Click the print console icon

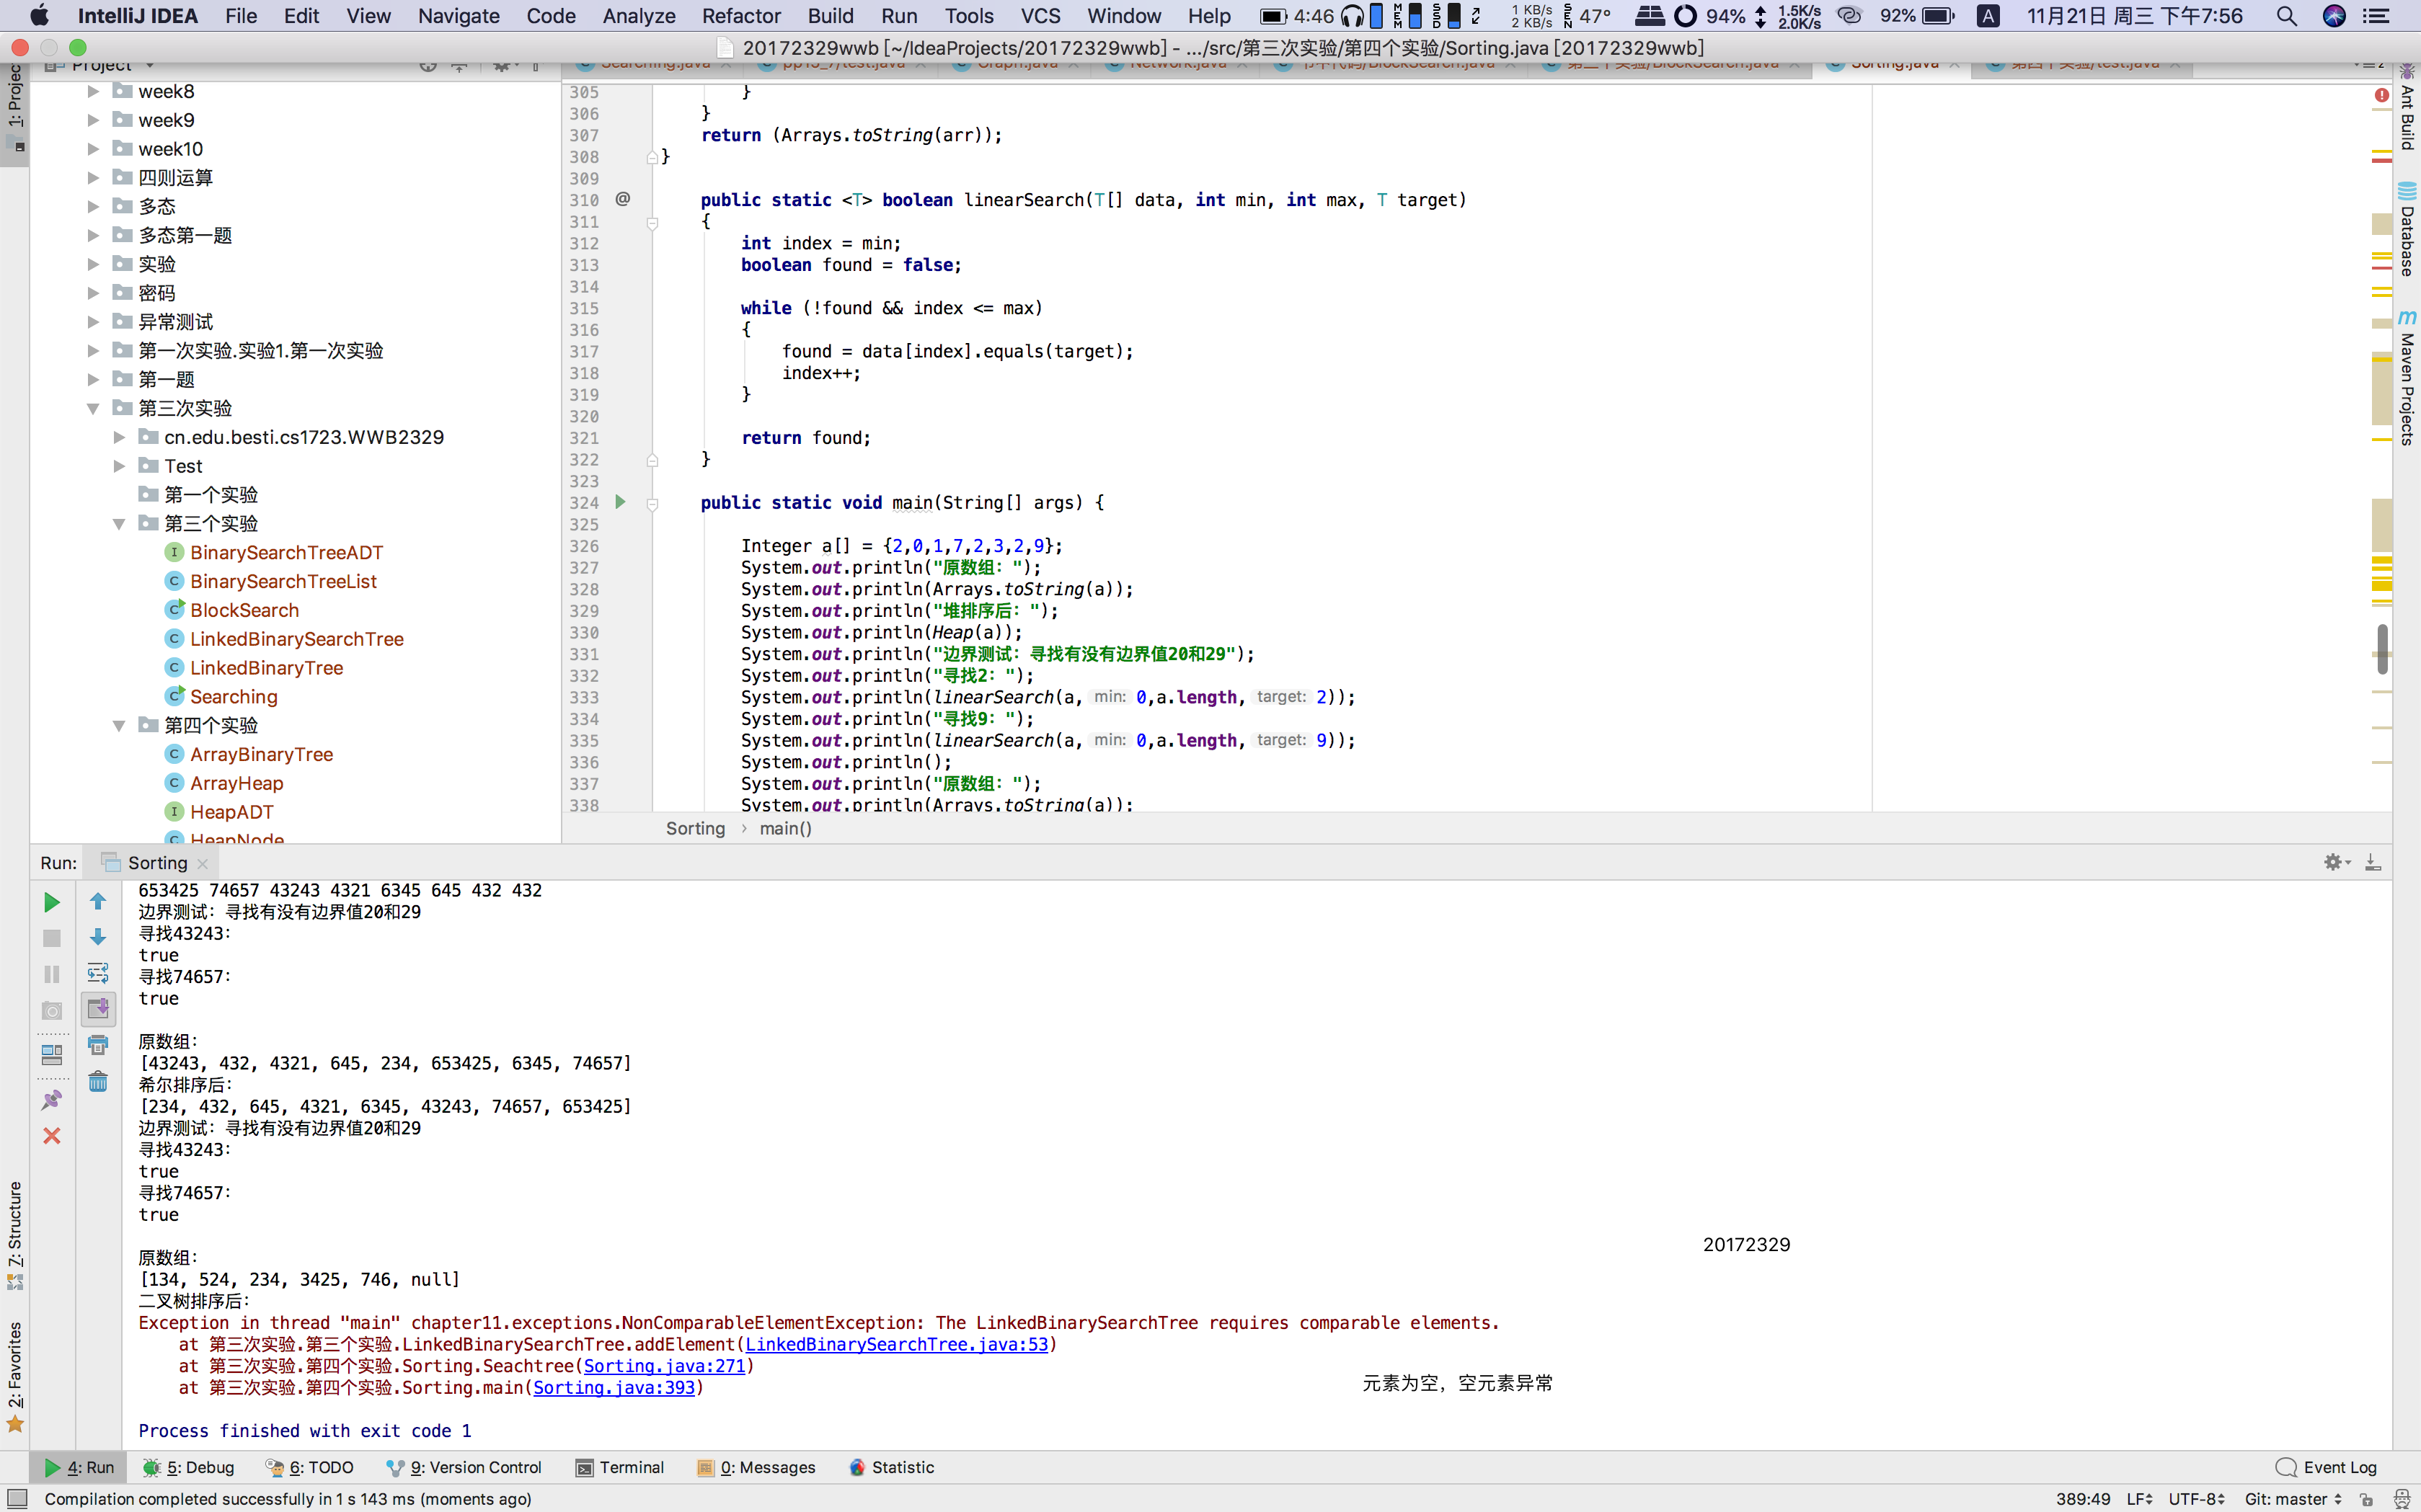point(98,1045)
